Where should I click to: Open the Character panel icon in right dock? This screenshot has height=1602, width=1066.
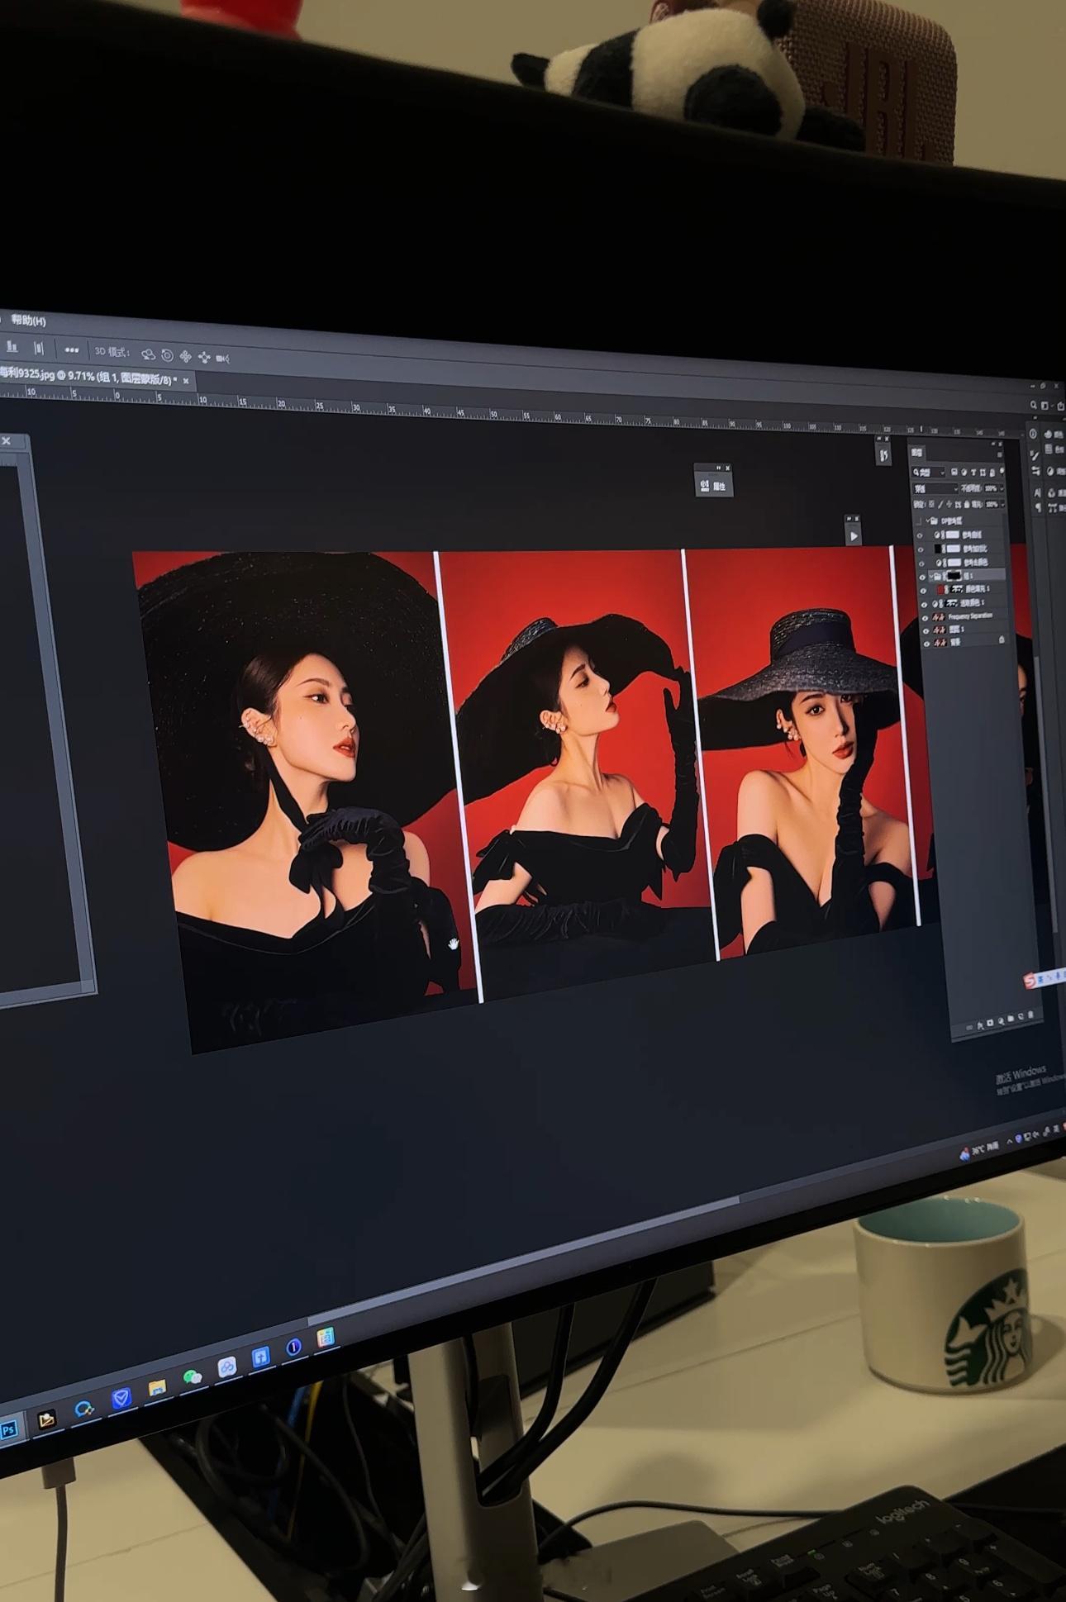pos(1038,493)
